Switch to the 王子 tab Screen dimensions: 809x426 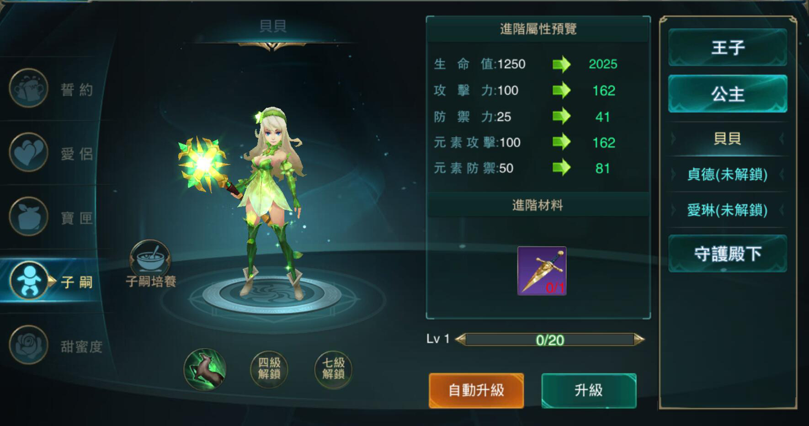tap(728, 47)
